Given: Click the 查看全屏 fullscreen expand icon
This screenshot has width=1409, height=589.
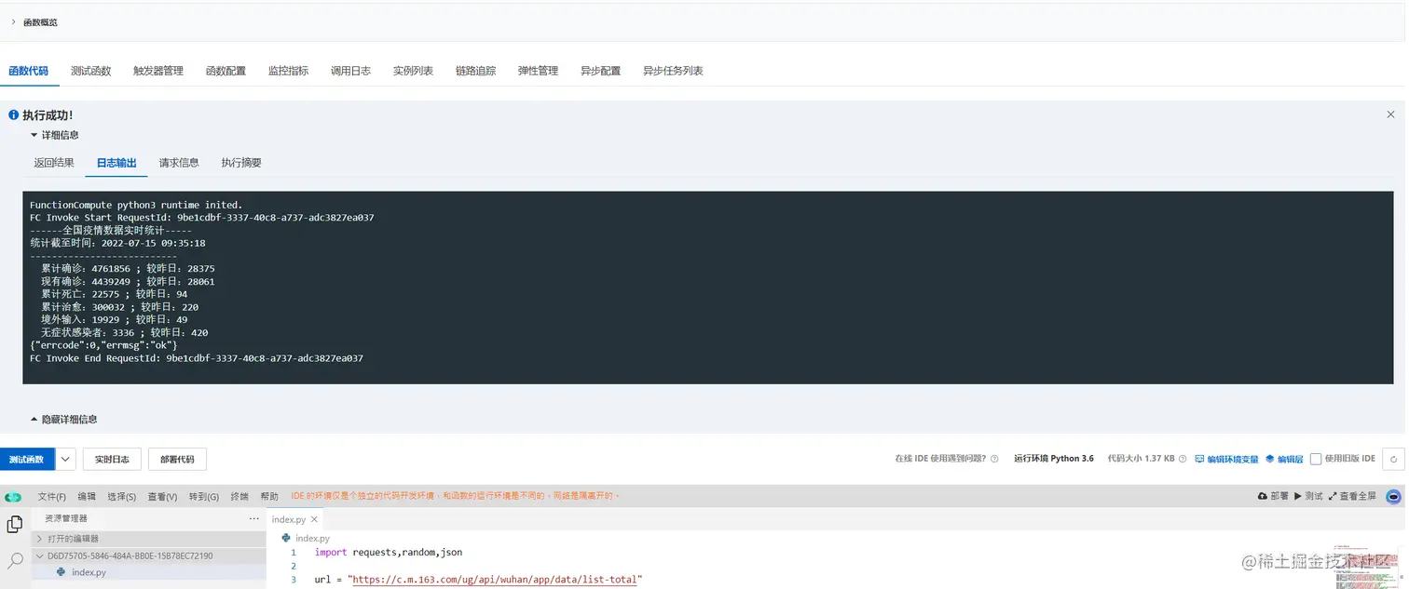Looking at the screenshot, I should [1333, 496].
